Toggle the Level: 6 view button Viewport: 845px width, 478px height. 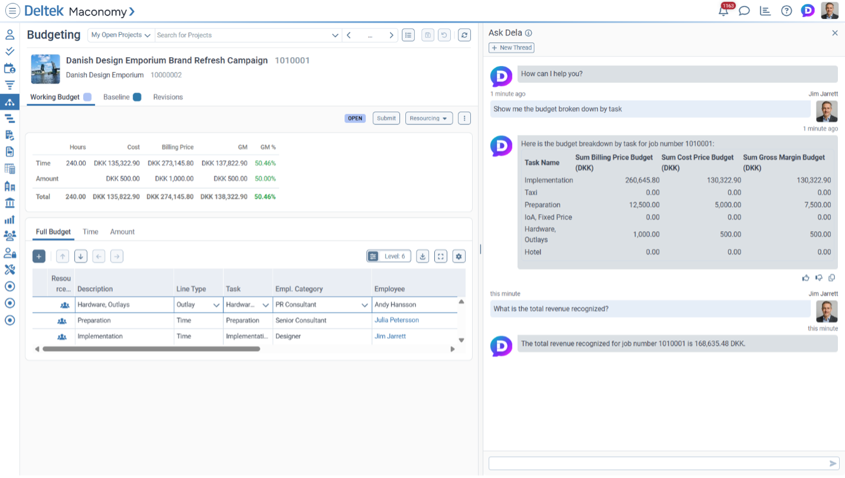(388, 256)
